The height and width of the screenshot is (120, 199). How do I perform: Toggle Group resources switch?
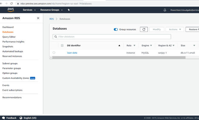pyautogui.click(x=116, y=29)
